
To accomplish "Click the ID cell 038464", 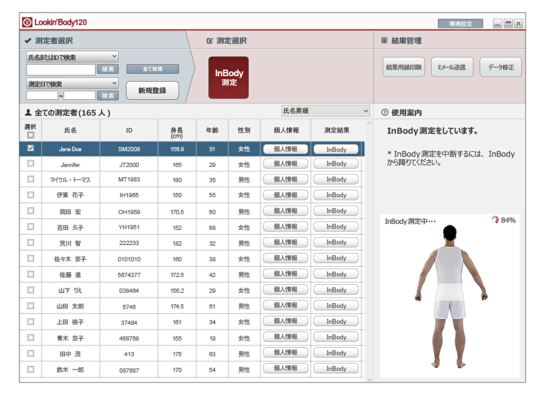I will [x=129, y=290].
